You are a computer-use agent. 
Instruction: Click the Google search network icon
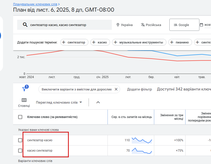[175, 25]
